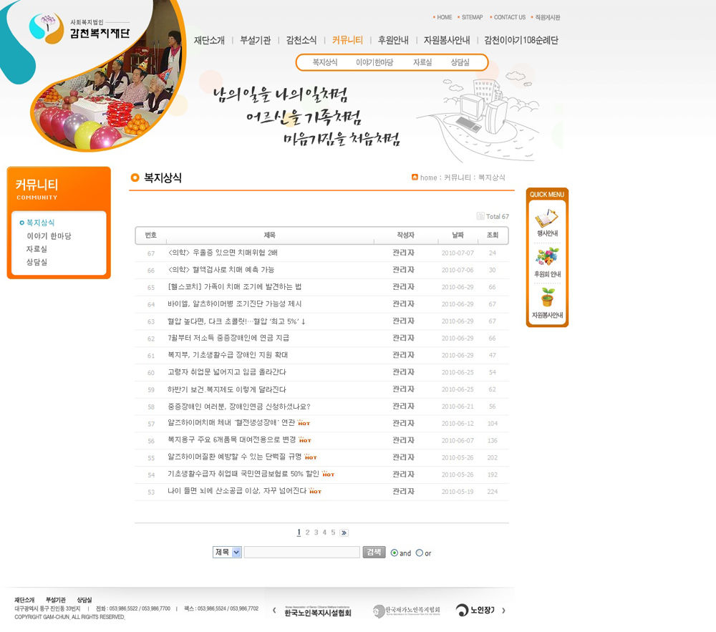Go to next page set arrow
Screen dimensions: 716x632
pos(344,533)
